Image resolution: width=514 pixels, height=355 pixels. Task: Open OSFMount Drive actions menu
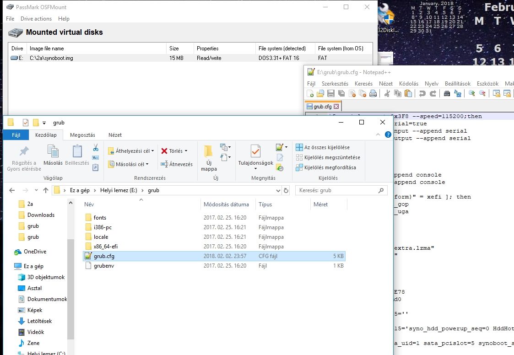click(36, 19)
